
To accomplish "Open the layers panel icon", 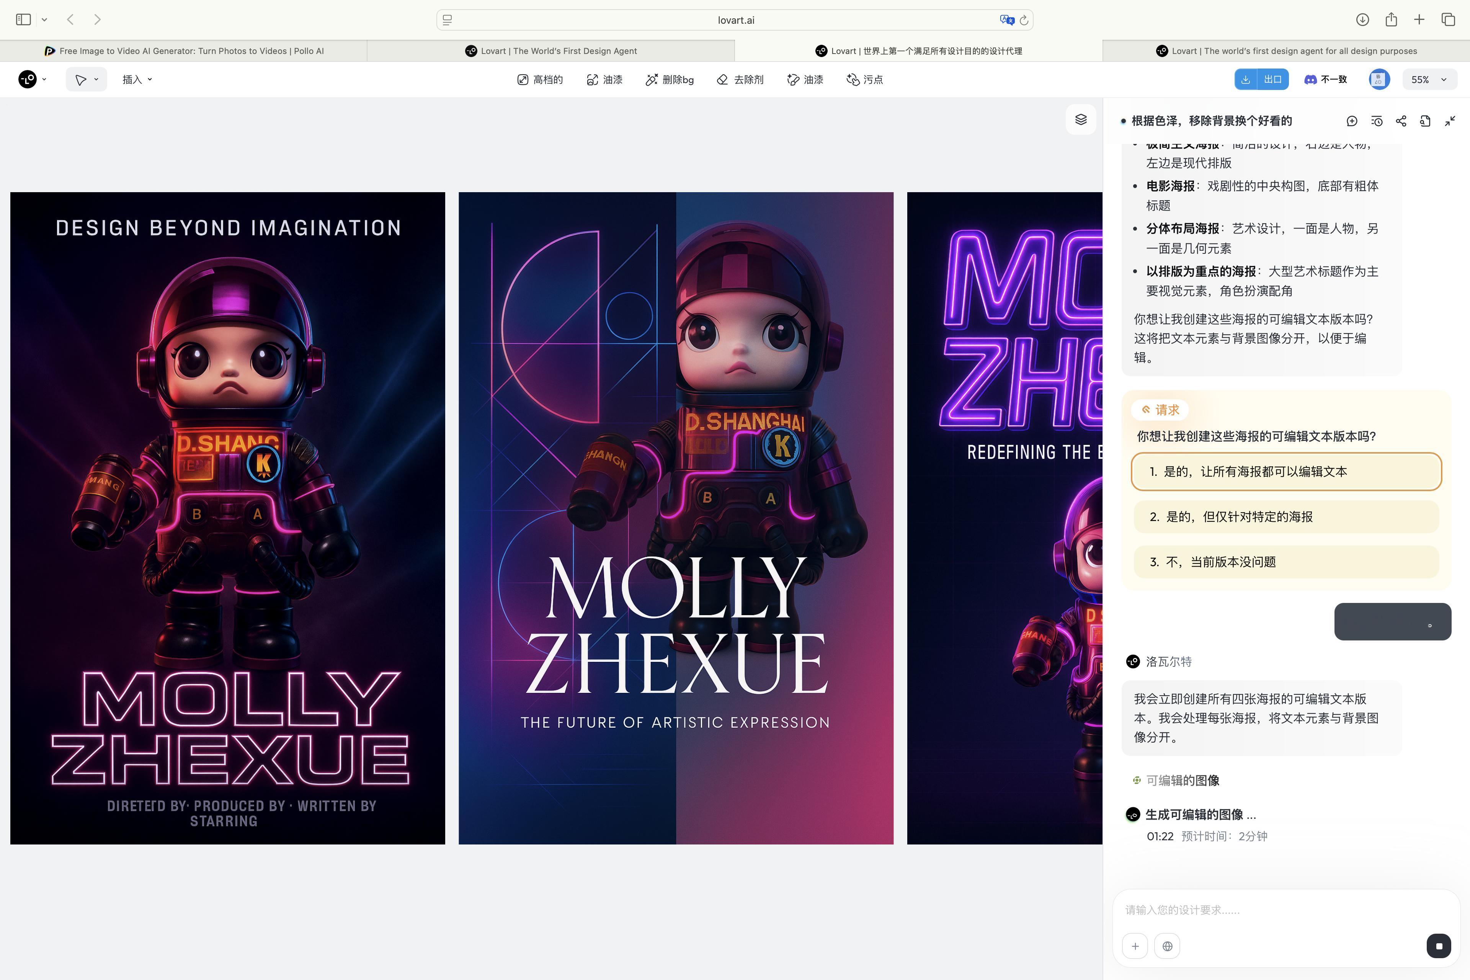I will (1081, 119).
